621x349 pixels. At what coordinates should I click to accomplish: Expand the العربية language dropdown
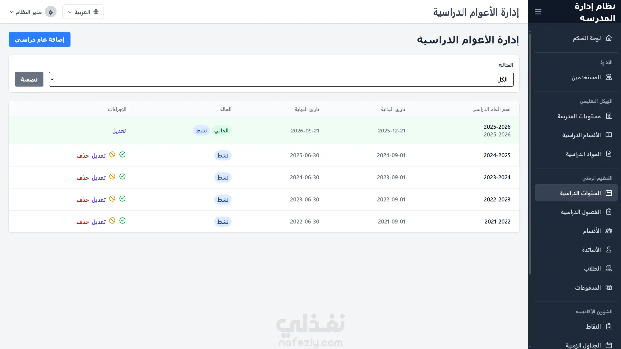pos(83,12)
